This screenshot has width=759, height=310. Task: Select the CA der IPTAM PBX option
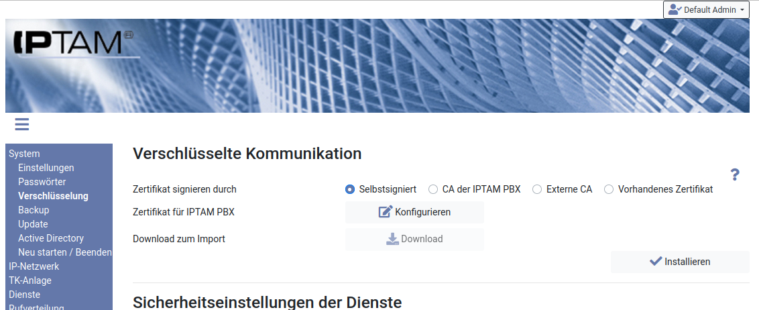tap(433, 189)
